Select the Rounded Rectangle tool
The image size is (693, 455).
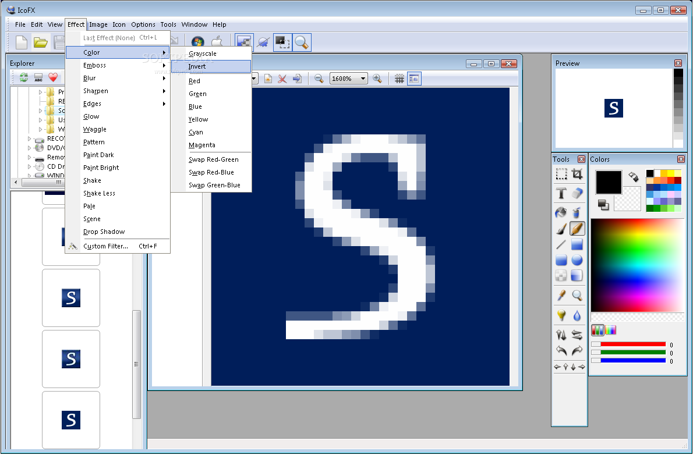(x=561, y=260)
